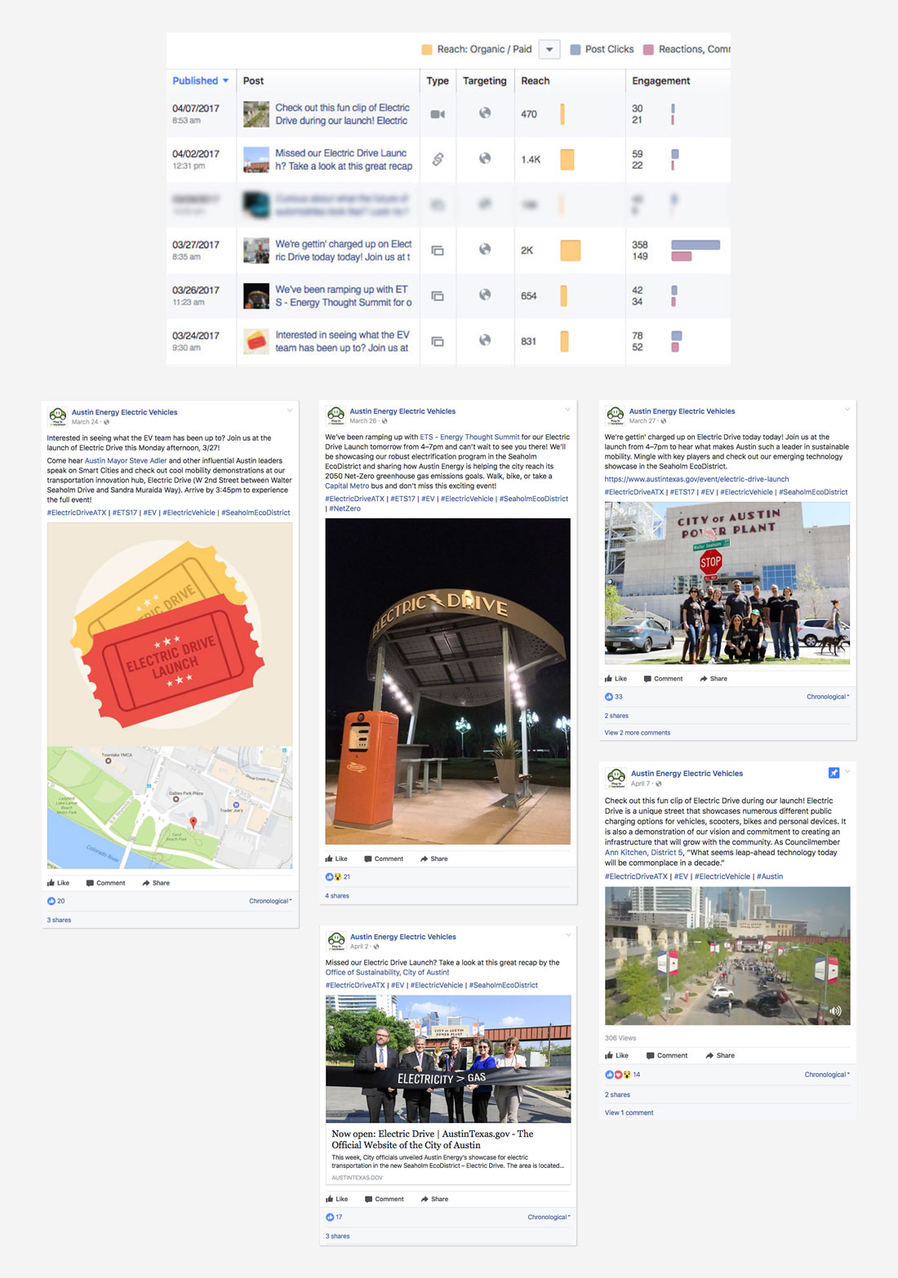
Task: Click the Post column header
Action: tap(253, 81)
